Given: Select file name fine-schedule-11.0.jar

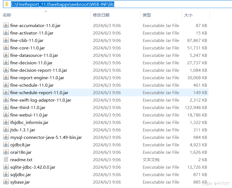Looking at the screenshot, I should (32, 85).
